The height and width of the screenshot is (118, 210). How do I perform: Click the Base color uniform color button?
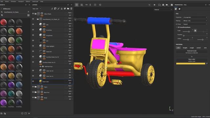tap(192, 60)
